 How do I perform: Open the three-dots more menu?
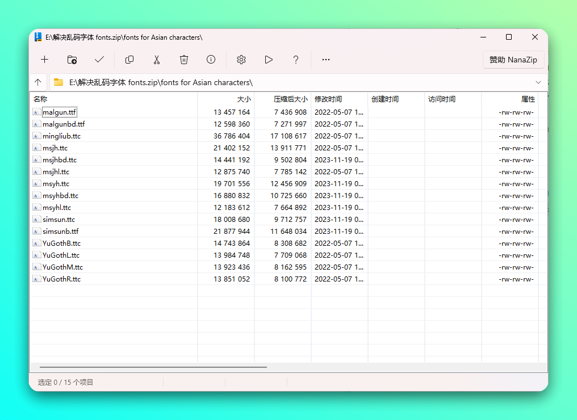coord(326,60)
